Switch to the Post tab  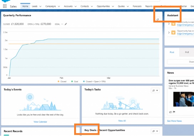coord(172,52)
